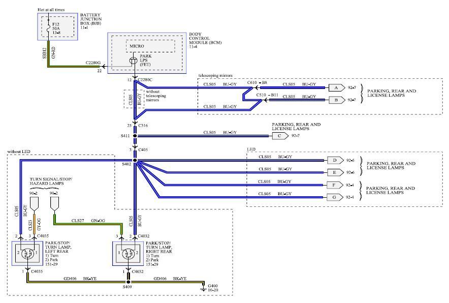Viewport: 449px width, 303px height.
Task: Click off-page connector arrow A
Action: coord(336,87)
